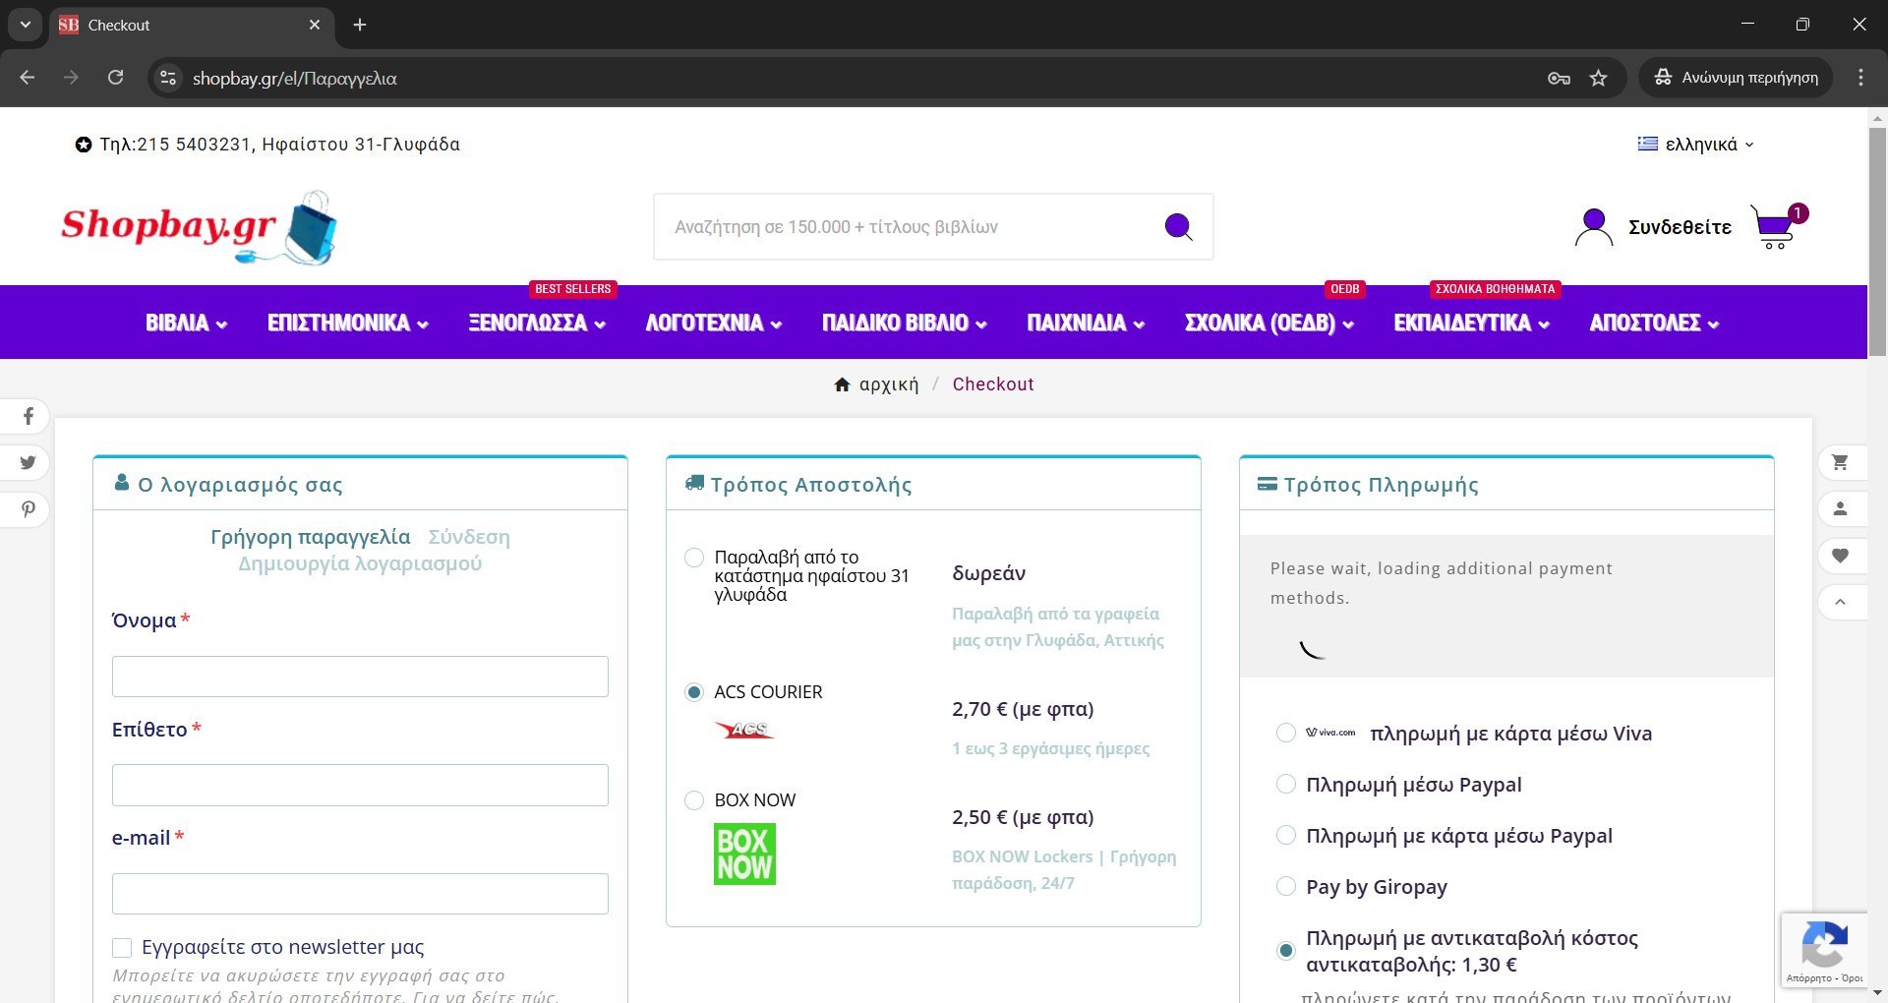Click the scroll-to-top arrow button
Image resolution: width=1888 pixels, height=1003 pixels.
click(1840, 602)
